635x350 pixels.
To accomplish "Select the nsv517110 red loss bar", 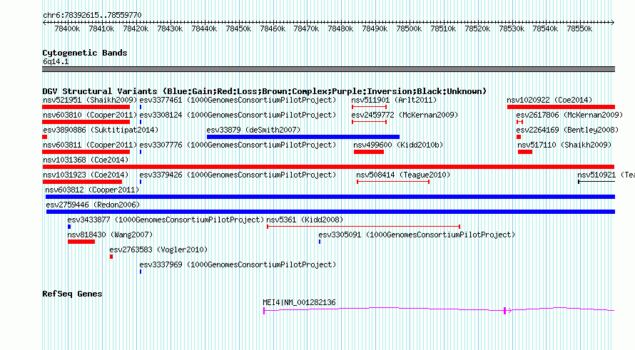I will [525, 152].
